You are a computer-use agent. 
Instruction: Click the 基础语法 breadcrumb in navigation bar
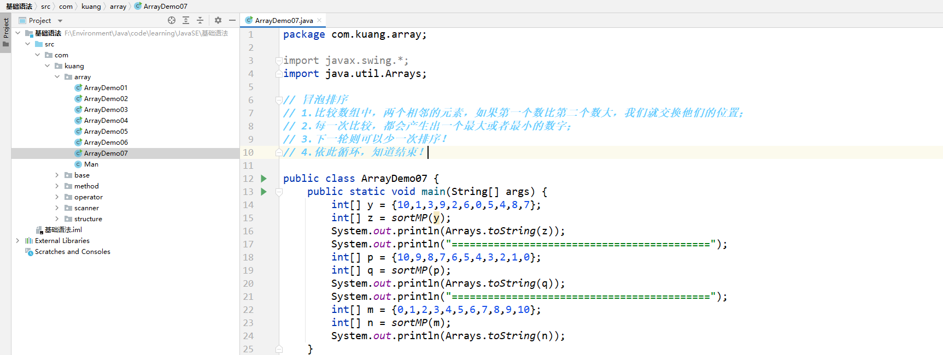[x=19, y=7]
